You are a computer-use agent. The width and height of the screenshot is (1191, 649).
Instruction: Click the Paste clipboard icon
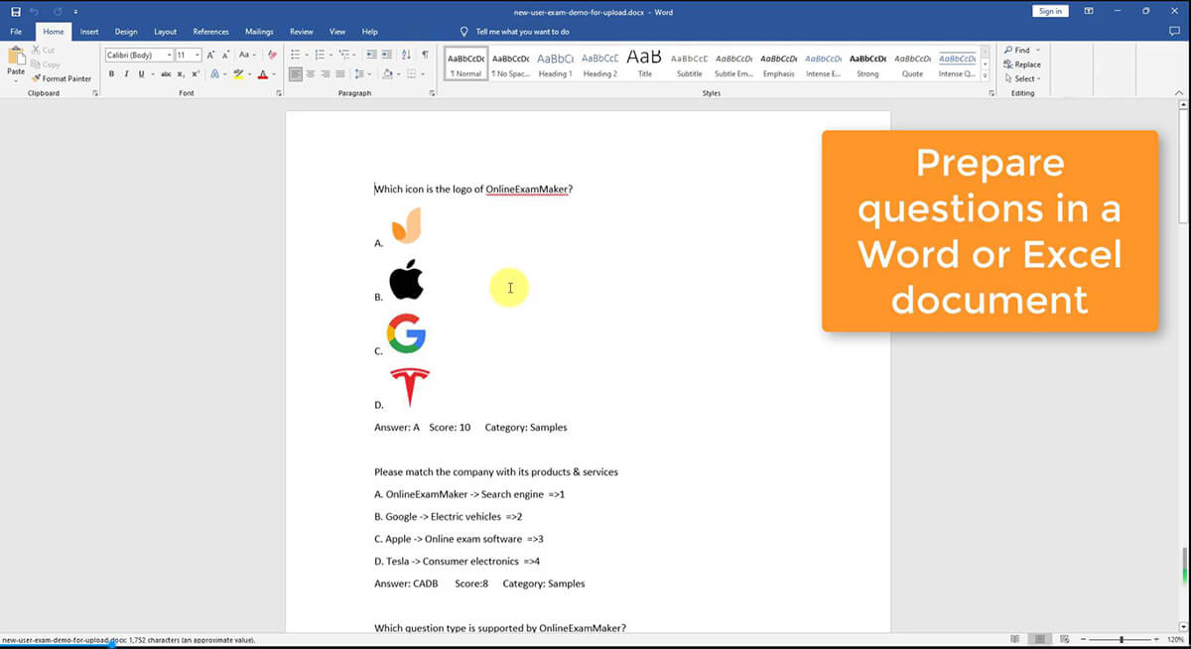tap(16, 56)
